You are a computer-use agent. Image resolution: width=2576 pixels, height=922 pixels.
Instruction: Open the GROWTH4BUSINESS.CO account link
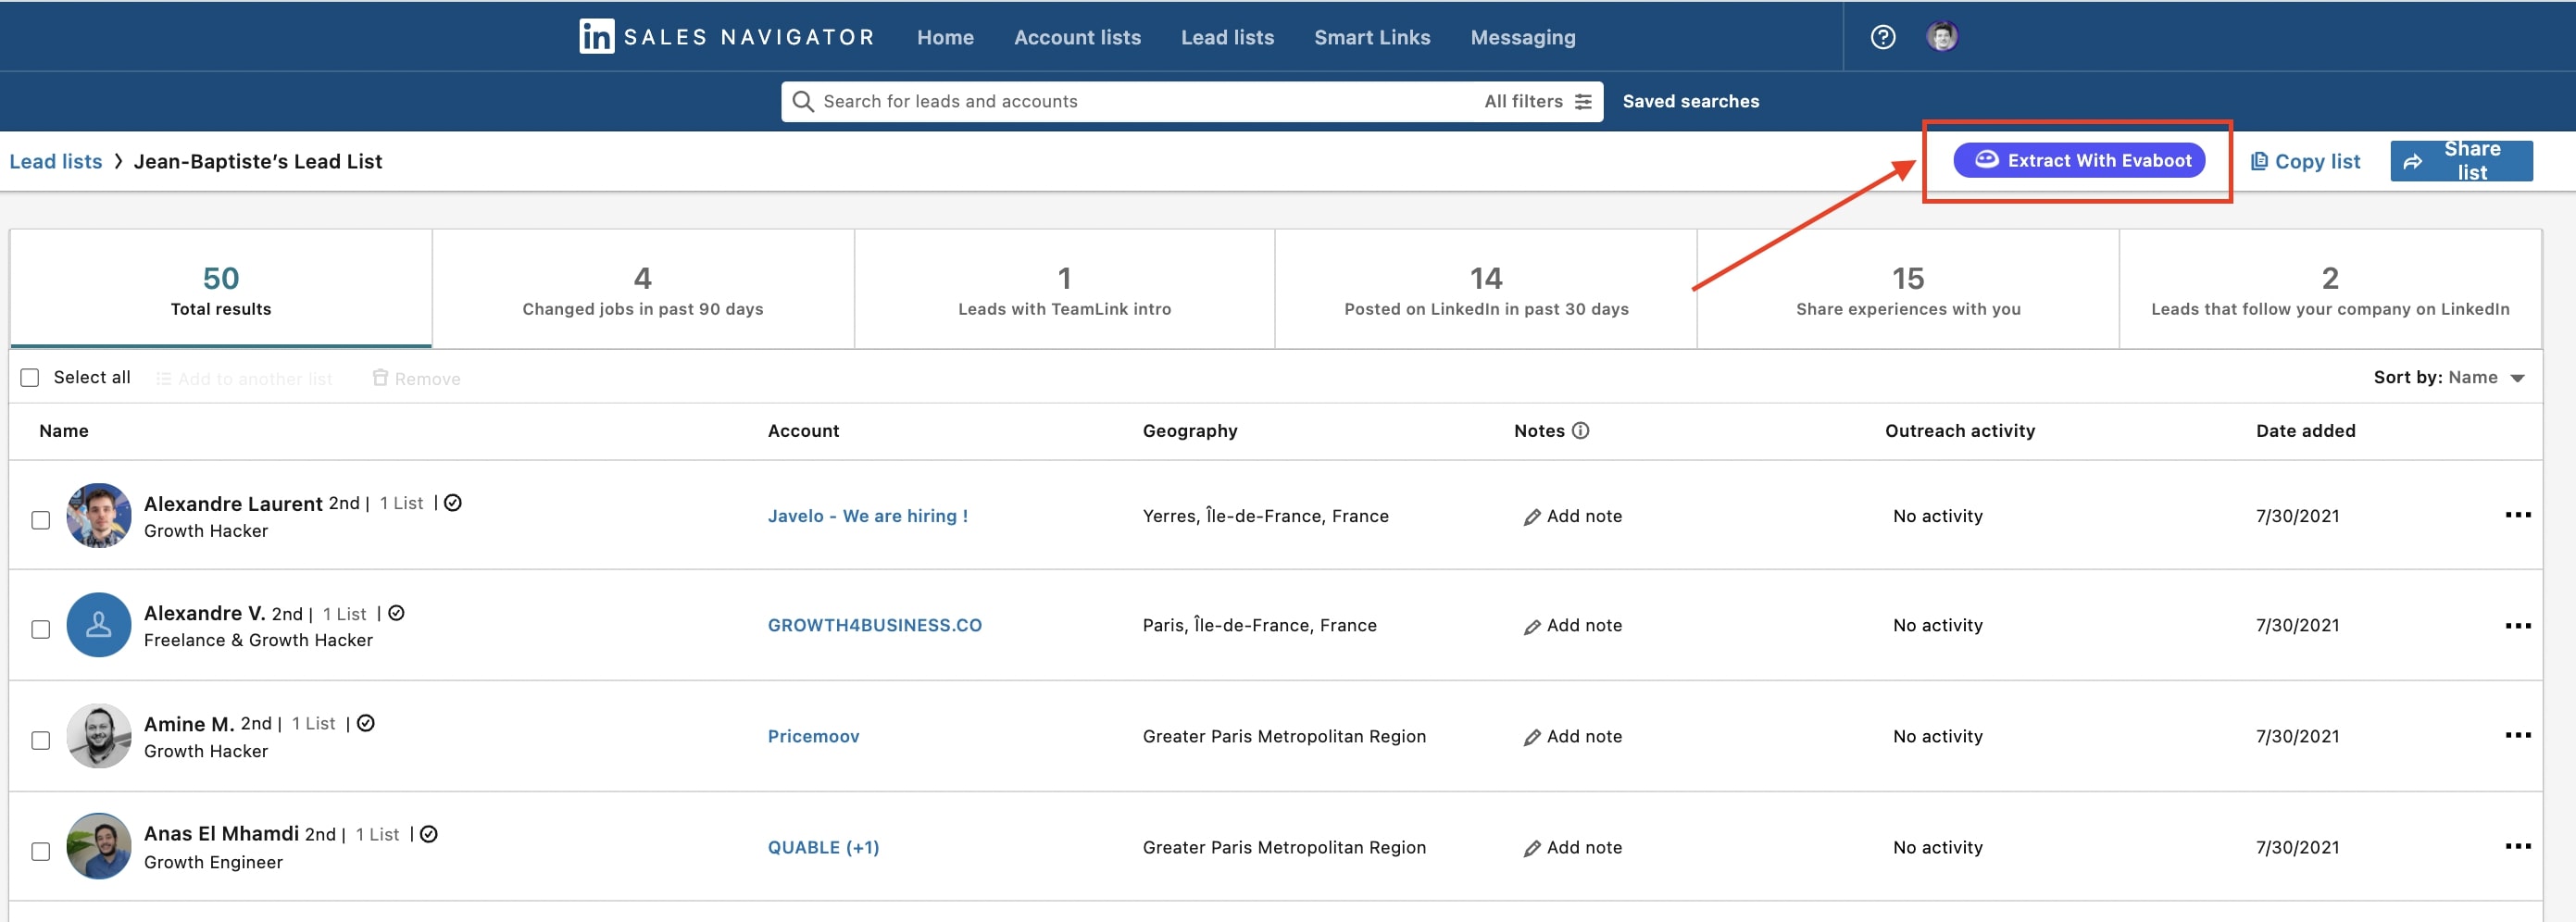[874, 625]
